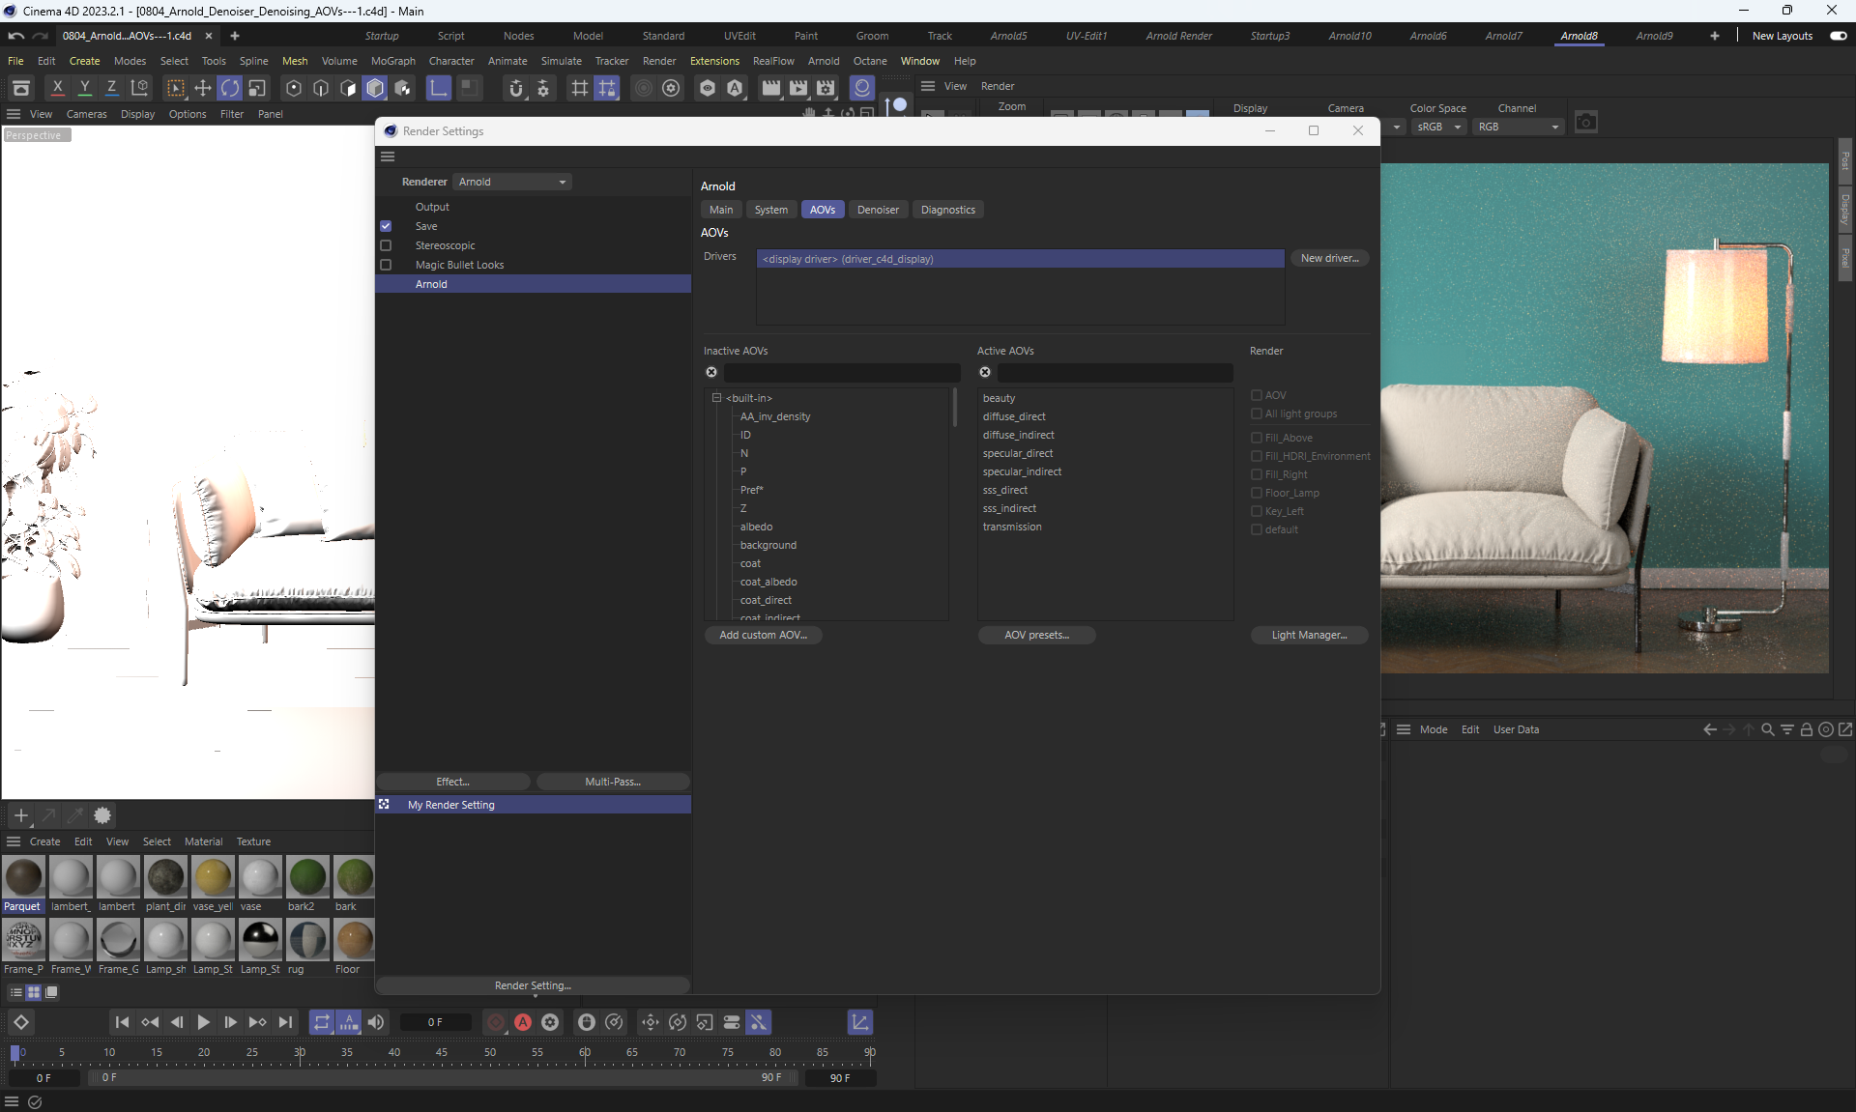Toggle timeline sound speaker icon

(x=376, y=1022)
